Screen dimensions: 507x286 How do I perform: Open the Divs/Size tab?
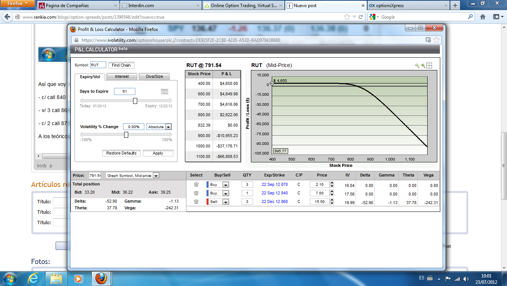tap(154, 77)
